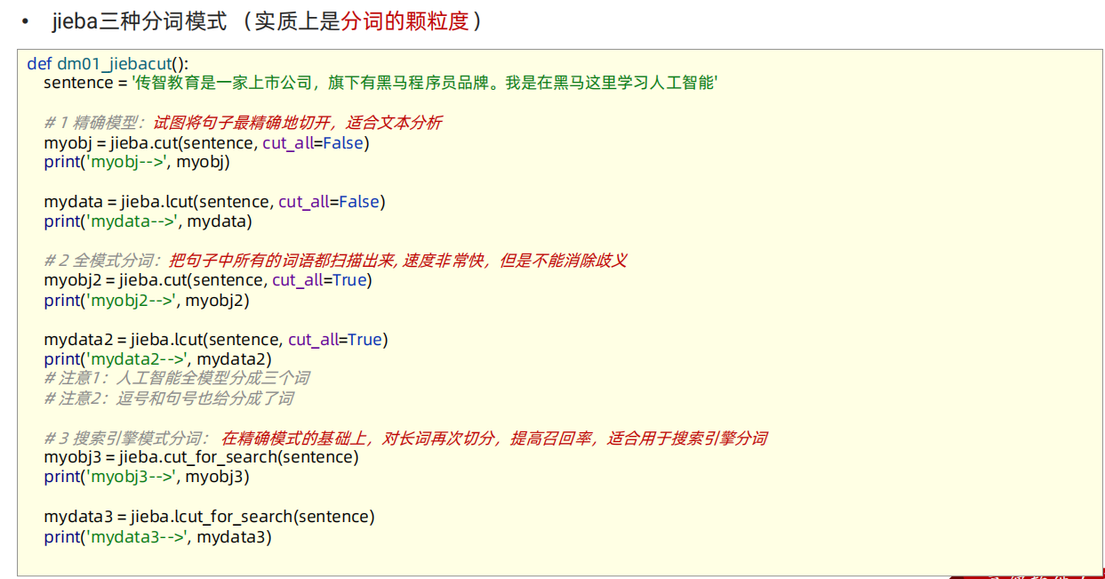Click the line 'mydata3 = jieba.lcut_for_search(sentence)'
Screen dimensions: 1105x579
pyautogui.click(x=209, y=516)
